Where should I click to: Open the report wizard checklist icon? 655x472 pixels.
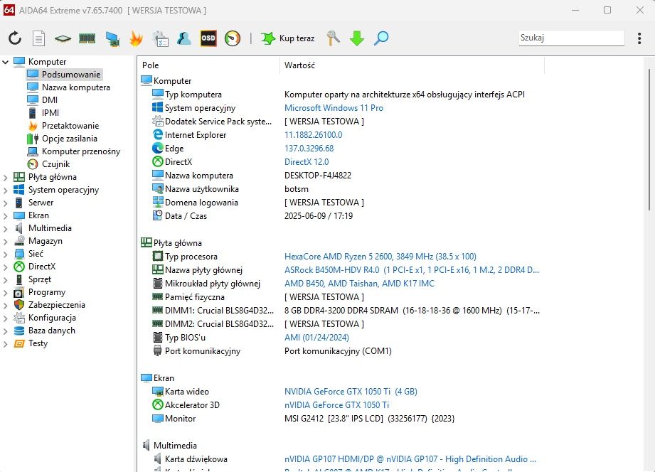(161, 38)
